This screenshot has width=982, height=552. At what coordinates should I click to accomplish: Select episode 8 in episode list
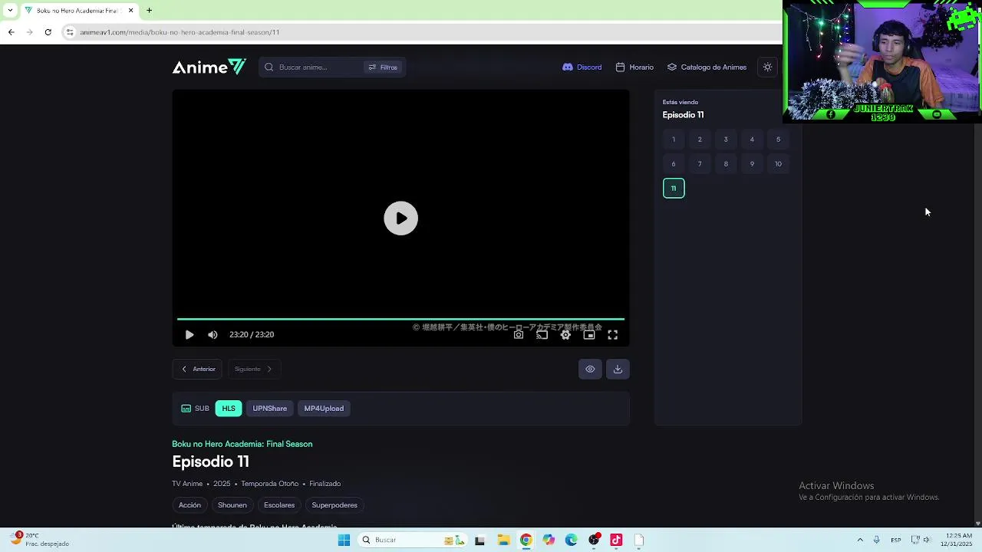tap(726, 164)
